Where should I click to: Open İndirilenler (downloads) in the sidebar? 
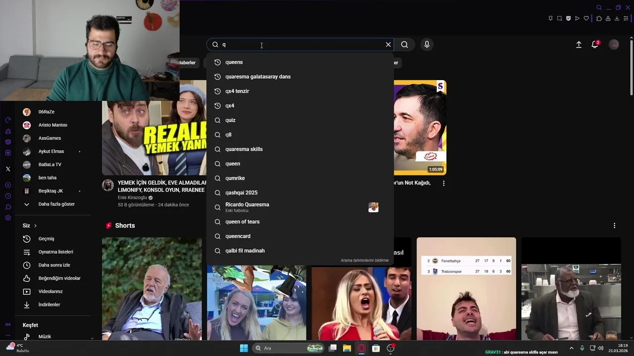(49, 305)
